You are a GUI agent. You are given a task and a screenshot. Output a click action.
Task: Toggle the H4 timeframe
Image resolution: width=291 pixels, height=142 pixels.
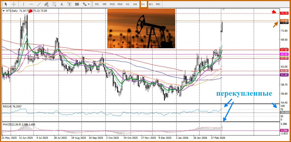pos(135,4)
